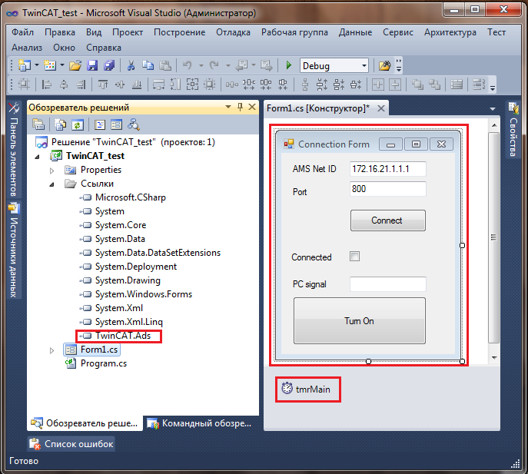
Task: Save the current file with floppy icon
Action: tap(92, 65)
